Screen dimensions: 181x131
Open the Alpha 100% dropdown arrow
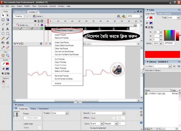pos(161,43)
